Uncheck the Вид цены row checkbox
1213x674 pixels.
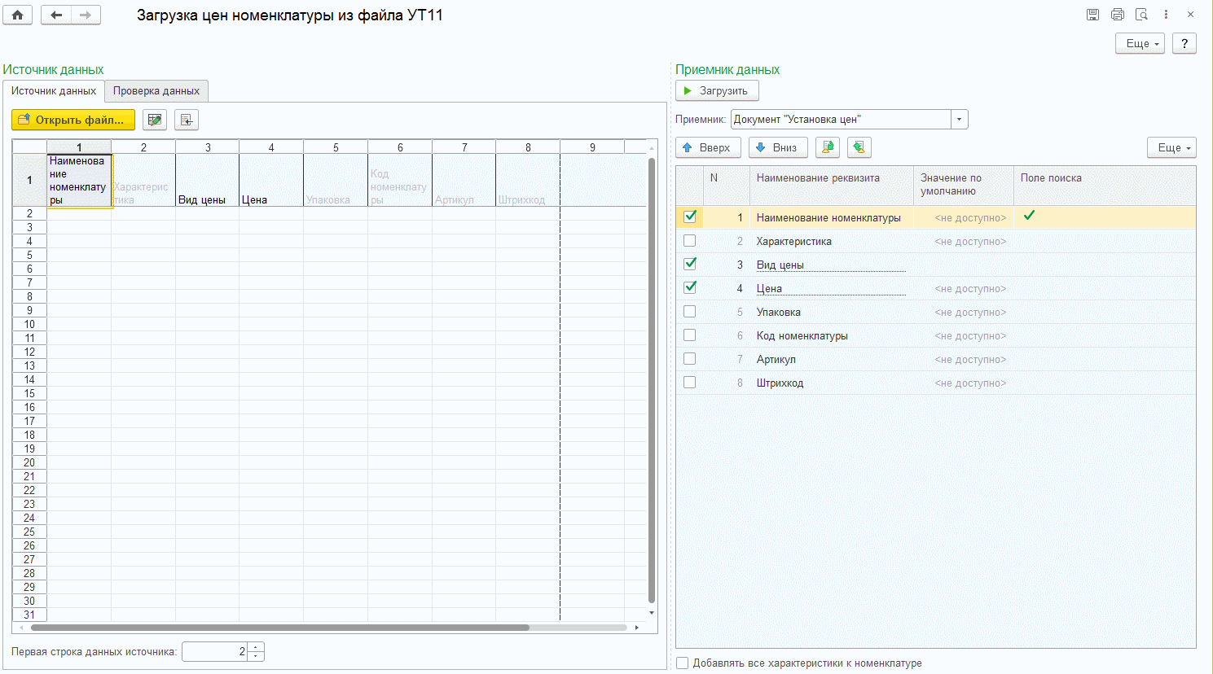(x=690, y=264)
